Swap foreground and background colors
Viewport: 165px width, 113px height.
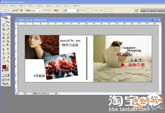click(x=8, y=65)
